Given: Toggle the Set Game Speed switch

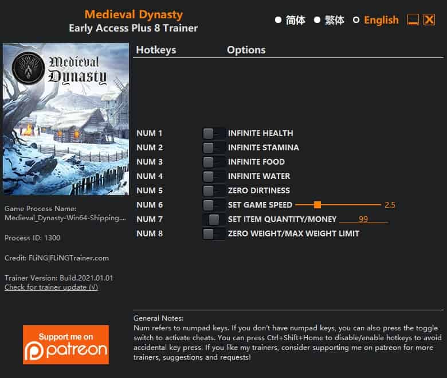Looking at the screenshot, I should pyautogui.click(x=213, y=205).
